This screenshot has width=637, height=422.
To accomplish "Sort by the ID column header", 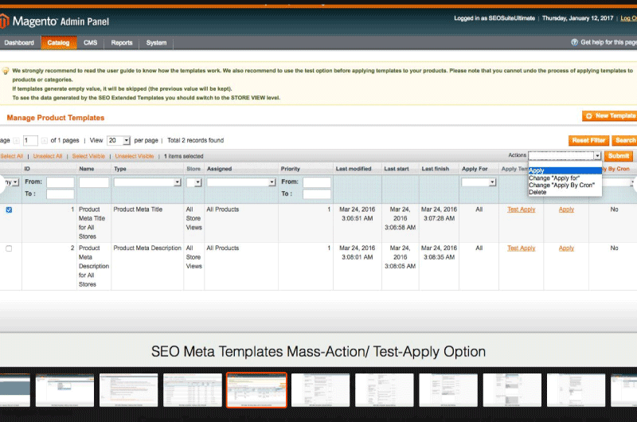I will (x=27, y=169).
